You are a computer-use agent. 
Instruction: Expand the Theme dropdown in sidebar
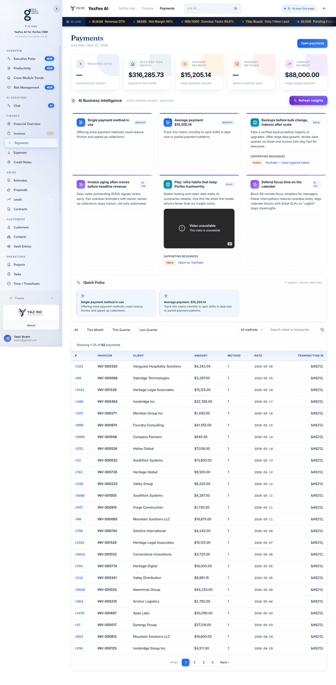31,298
